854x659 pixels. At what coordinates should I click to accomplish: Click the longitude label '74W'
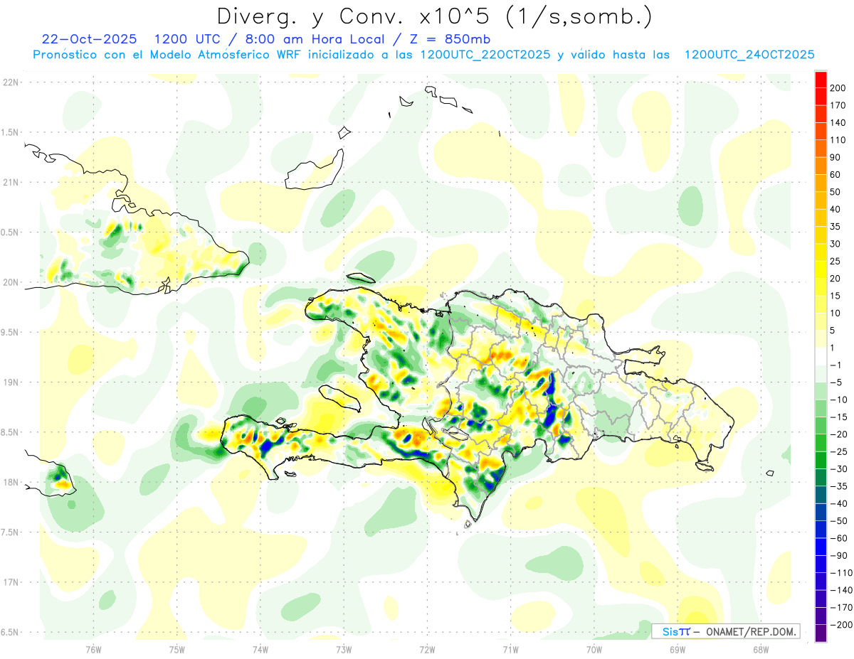pyautogui.click(x=260, y=649)
